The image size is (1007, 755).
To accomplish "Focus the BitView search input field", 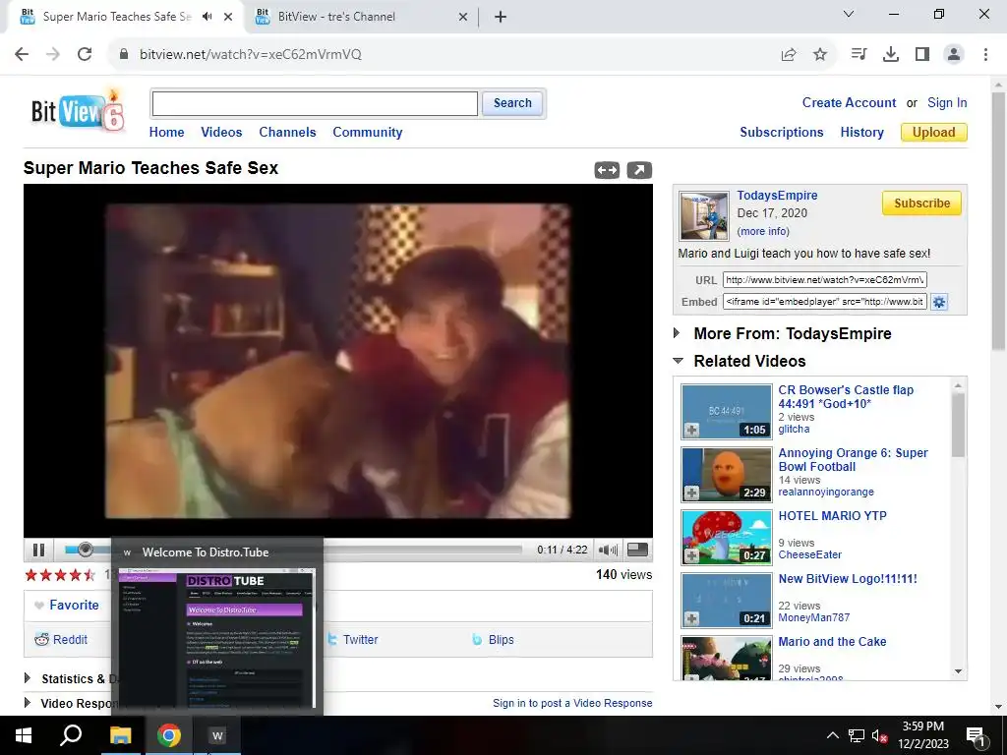I will 315,103.
